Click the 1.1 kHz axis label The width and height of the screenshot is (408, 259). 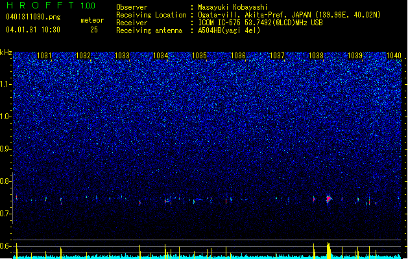coord(5,84)
